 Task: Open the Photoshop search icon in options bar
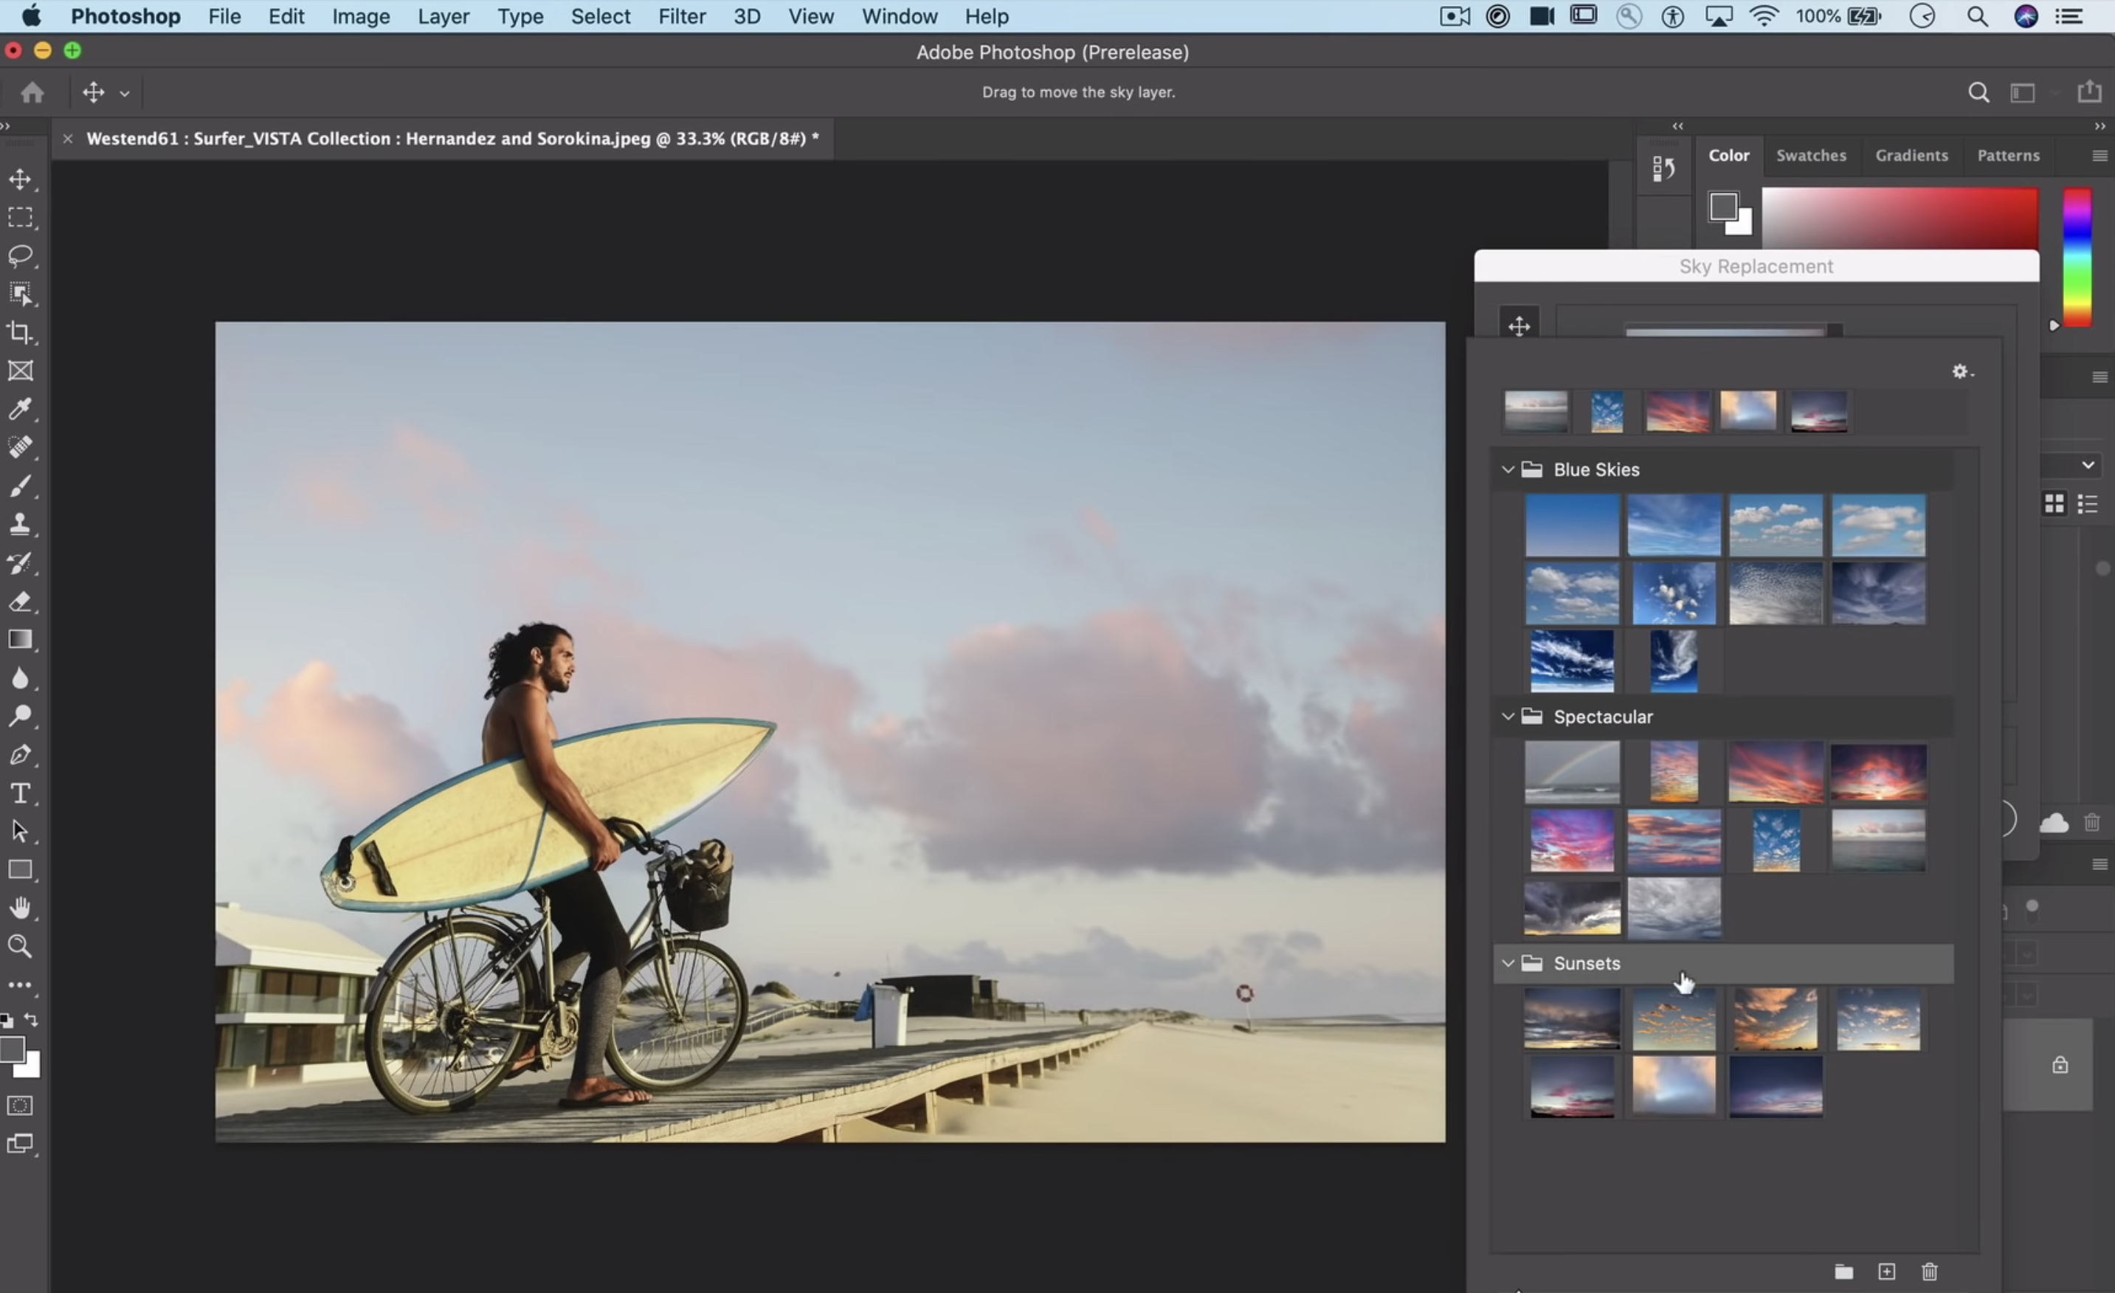(1978, 93)
